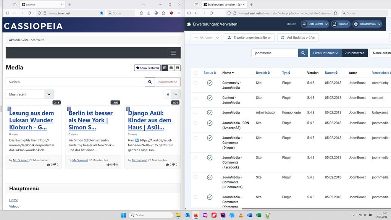Sort the extensions table by Typ
Image resolution: width=391 pixels, height=220 pixels.
tap(286, 73)
